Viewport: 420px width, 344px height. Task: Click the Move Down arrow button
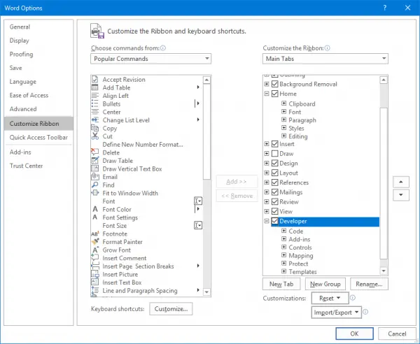[x=400, y=195]
